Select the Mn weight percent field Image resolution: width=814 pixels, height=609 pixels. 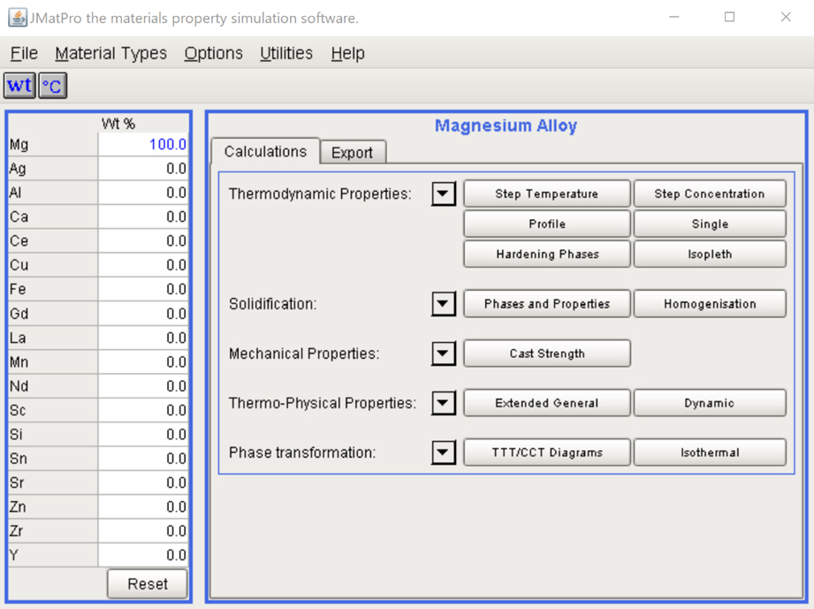143,362
